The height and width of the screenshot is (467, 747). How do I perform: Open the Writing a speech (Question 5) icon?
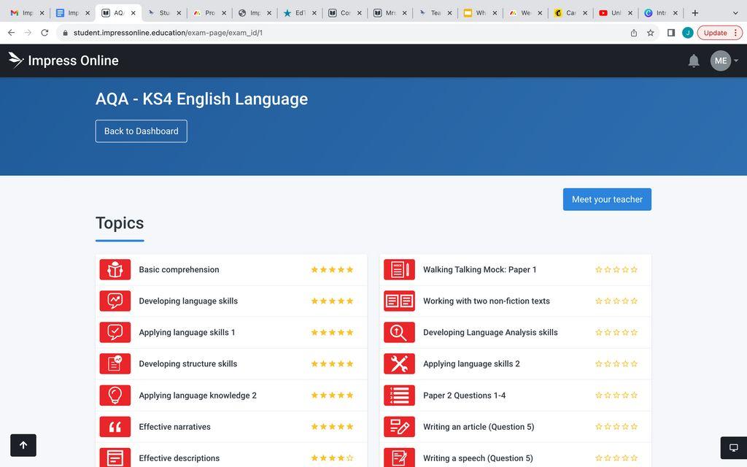click(399, 458)
